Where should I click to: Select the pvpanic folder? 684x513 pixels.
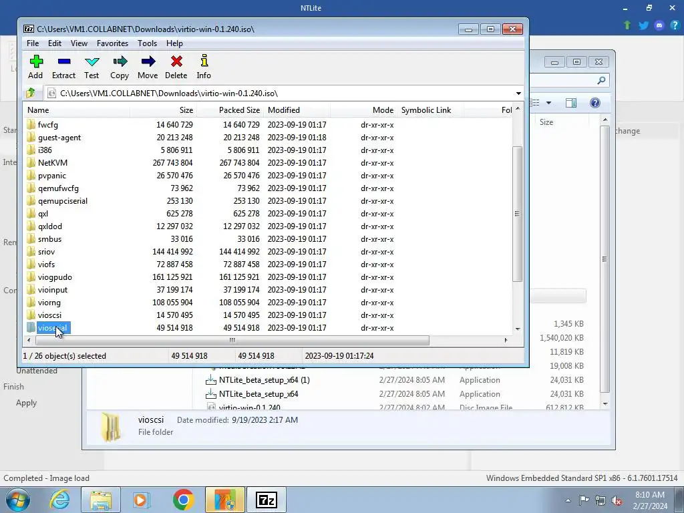(x=52, y=176)
